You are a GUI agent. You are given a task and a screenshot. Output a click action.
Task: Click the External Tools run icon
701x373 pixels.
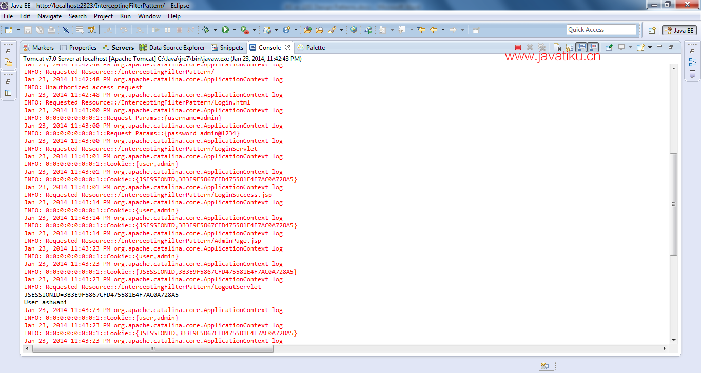(x=244, y=30)
